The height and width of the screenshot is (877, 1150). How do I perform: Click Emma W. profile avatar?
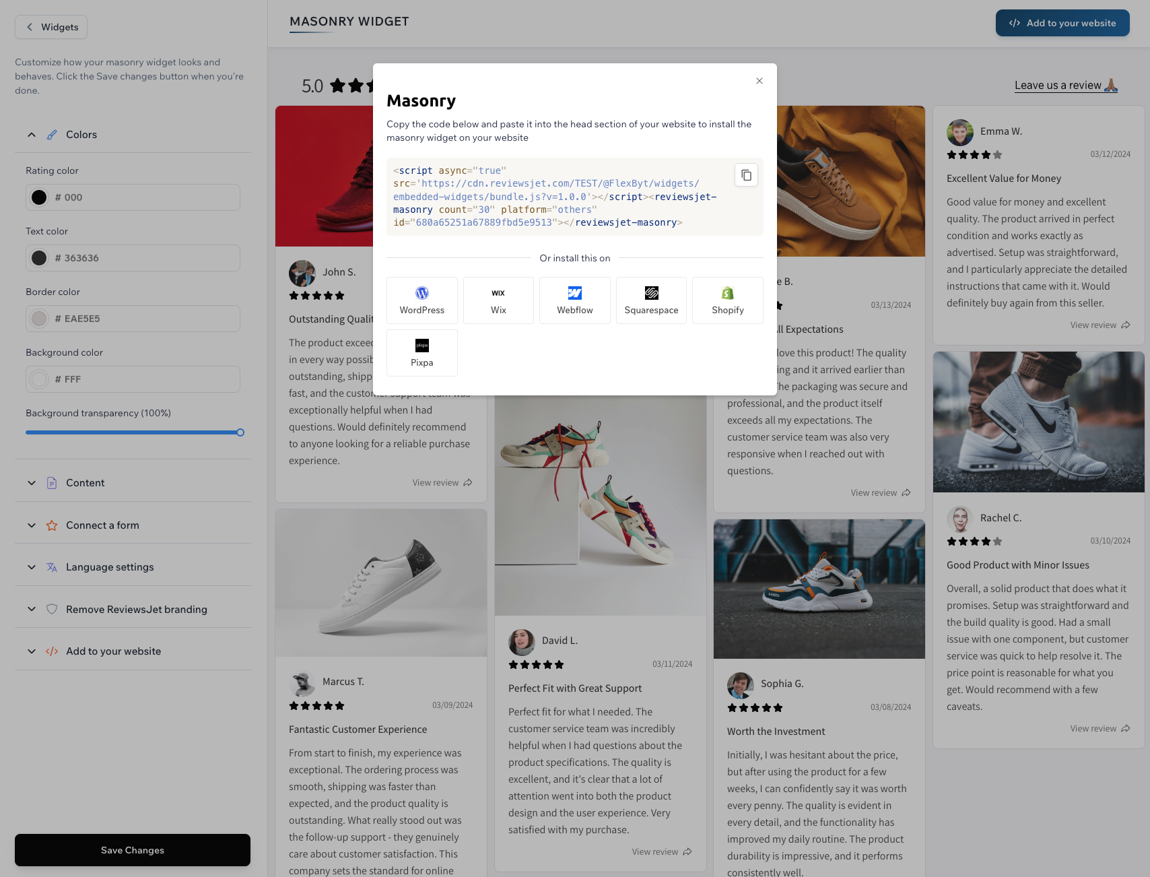click(960, 133)
